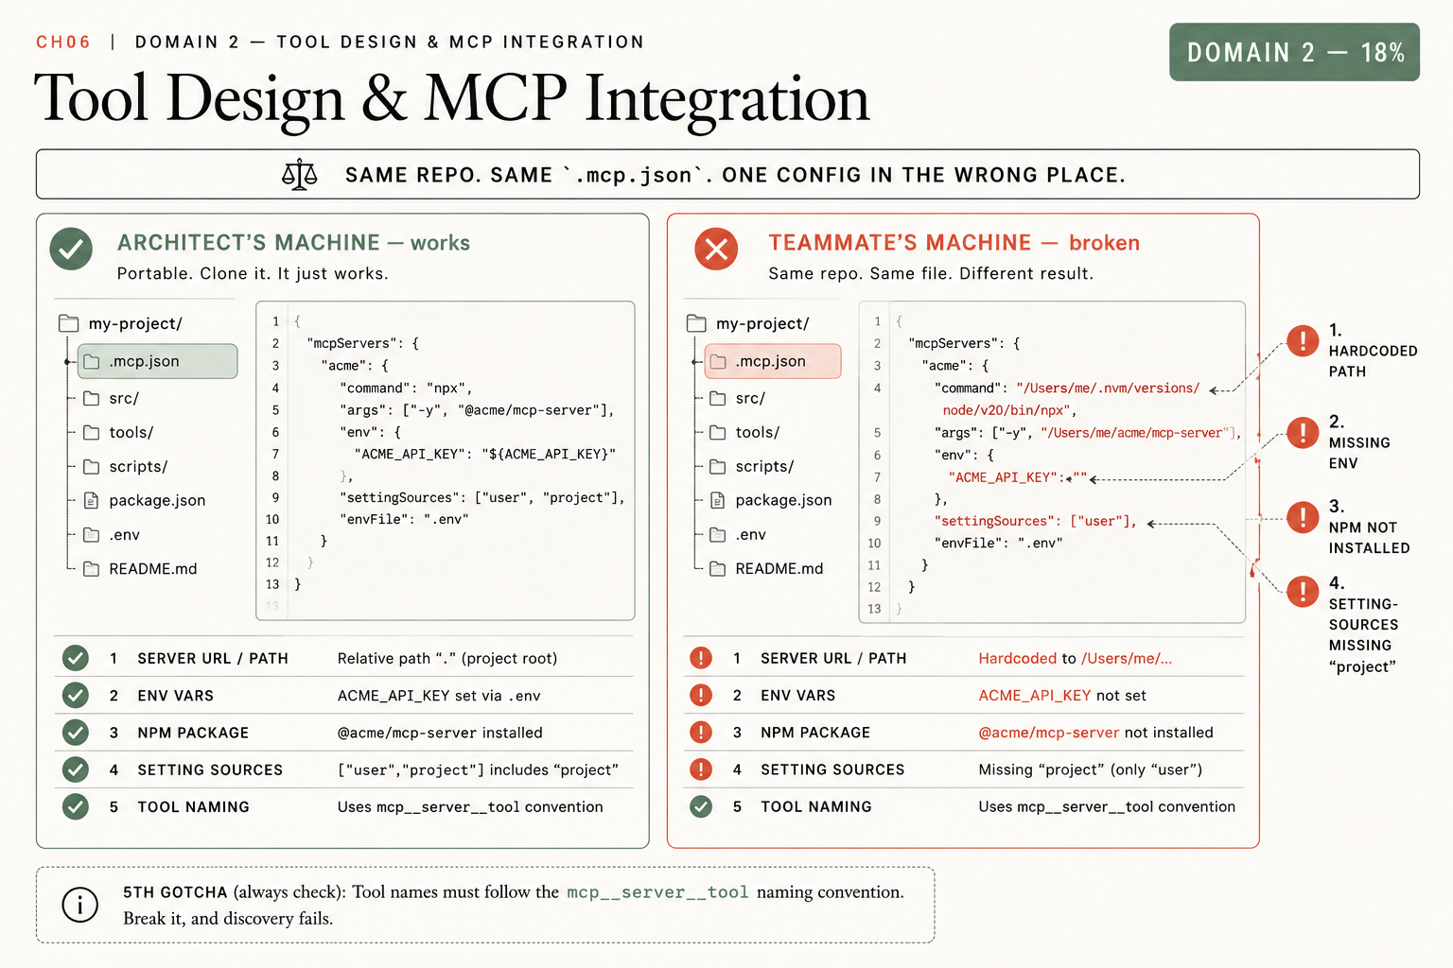This screenshot has width=1453, height=968.
Task: Click the empty "ACME_API_KEY": "" line
Action: [1018, 477]
